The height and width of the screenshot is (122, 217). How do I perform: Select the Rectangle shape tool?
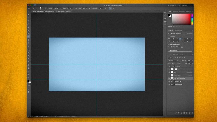(x=29, y=68)
